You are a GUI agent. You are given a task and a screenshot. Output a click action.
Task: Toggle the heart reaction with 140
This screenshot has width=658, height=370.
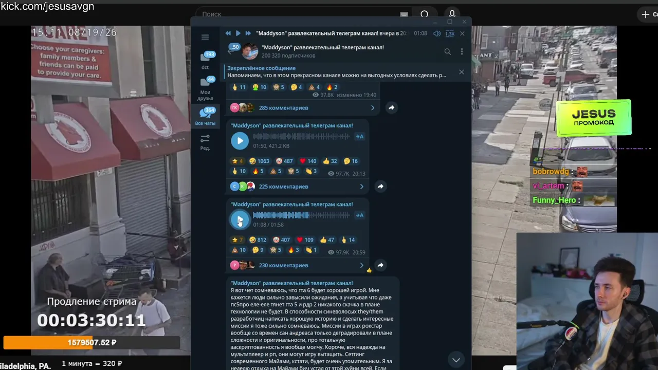[x=307, y=161]
